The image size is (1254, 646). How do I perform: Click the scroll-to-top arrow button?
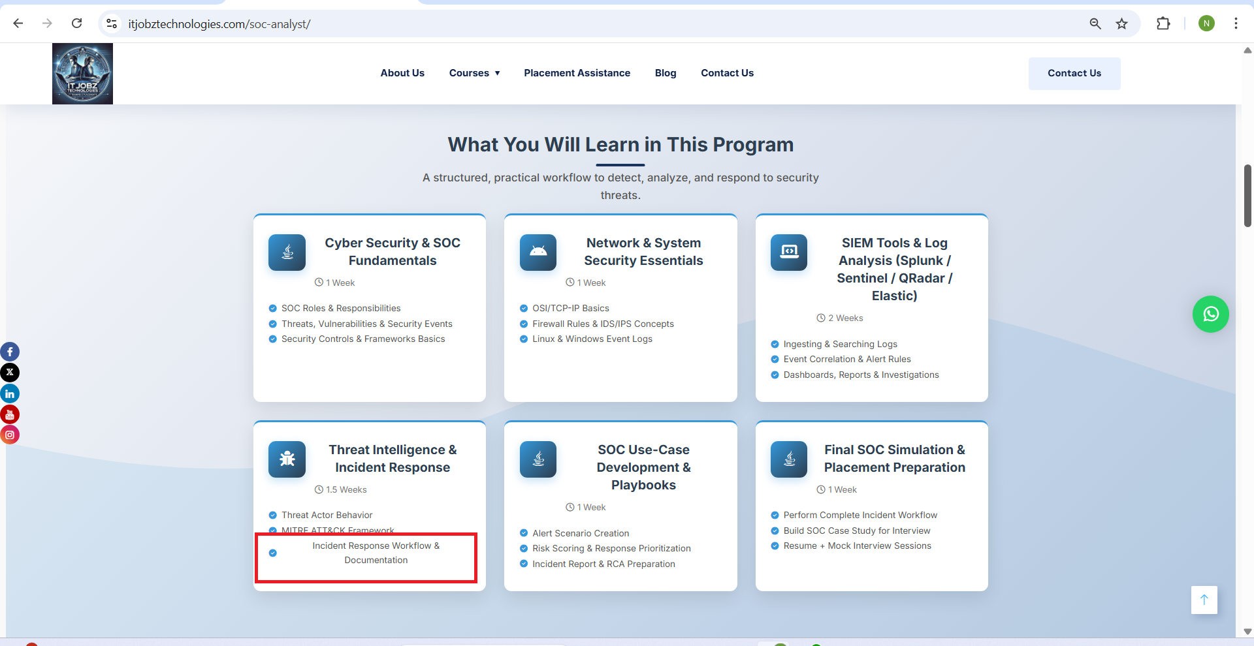1204,600
